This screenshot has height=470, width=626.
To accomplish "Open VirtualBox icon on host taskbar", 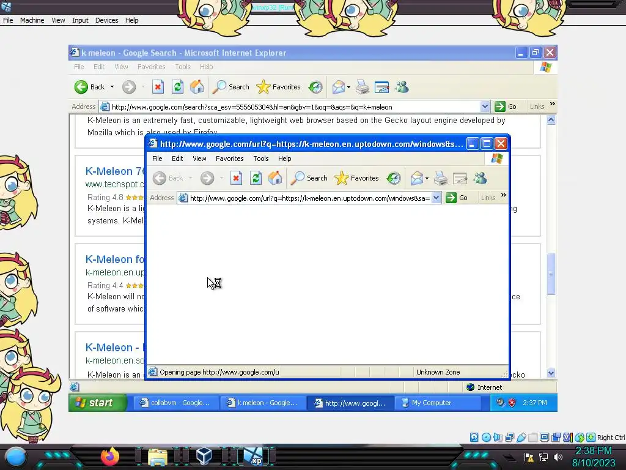I will point(204,456).
